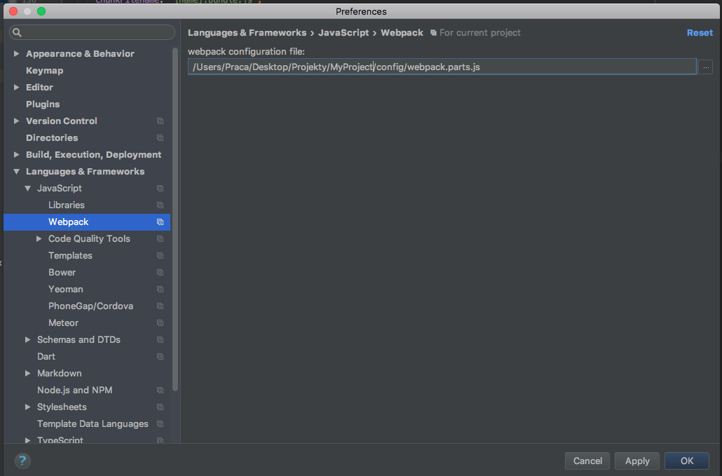The width and height of the screenshot is (722, 476).
Task: Click the help question mark icon
Action: [22, 461]
